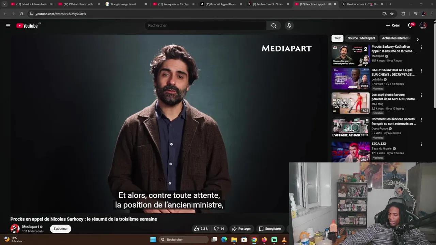Click the taskbar Rechercher search box
The height and width of the screenshot is (245, 436).
tap(184, 240)
